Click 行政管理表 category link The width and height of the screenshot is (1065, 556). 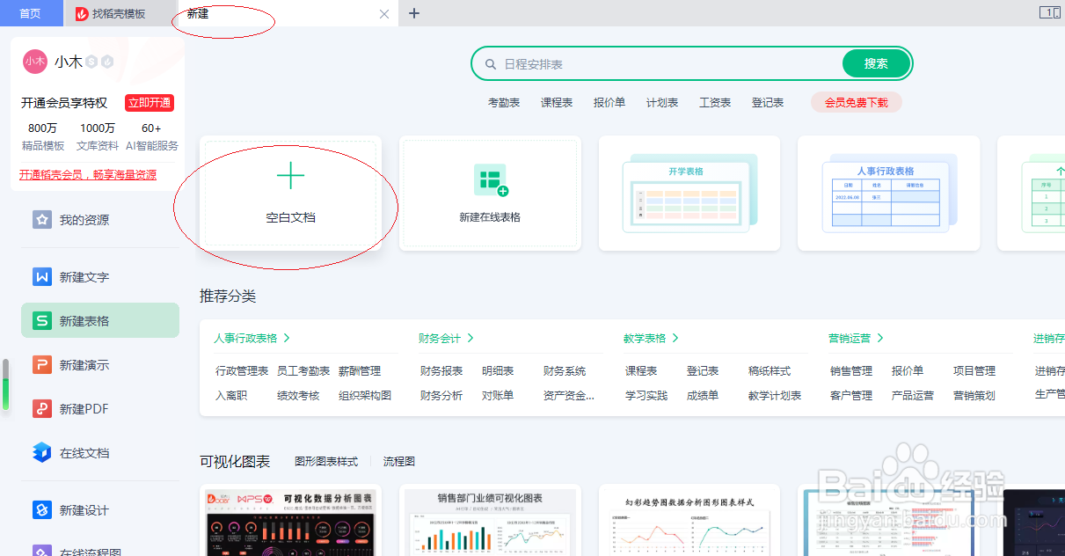coord(242,371)
